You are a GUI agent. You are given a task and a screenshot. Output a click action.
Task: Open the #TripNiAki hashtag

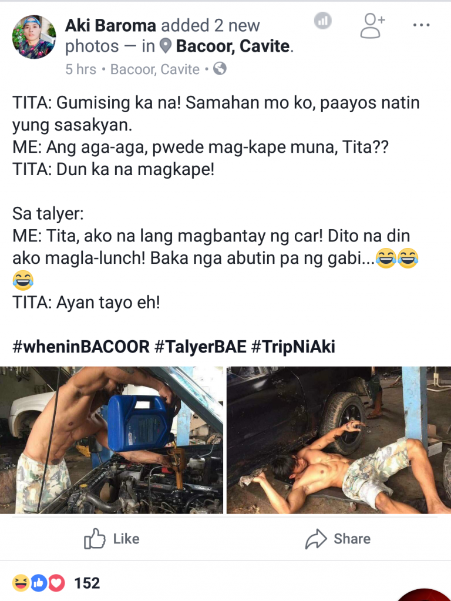click(x=293, y=347)
